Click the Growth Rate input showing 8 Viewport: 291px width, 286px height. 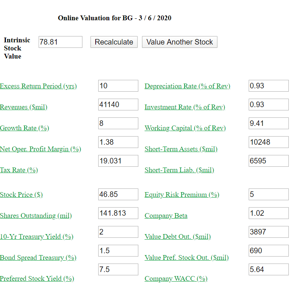(x=118, y=123)
